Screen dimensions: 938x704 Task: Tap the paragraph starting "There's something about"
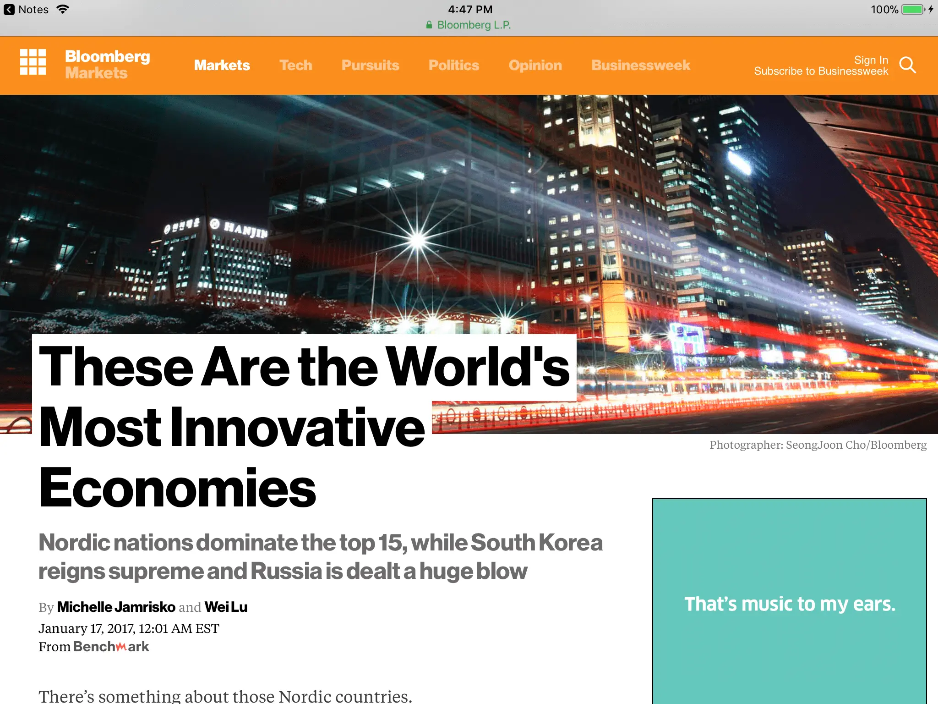pyautogui.click(x=225, y=696)
